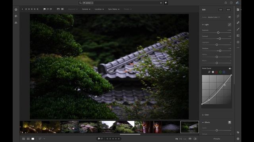Collapse the Effects section
The image size is (254, 142).
click(x=203, y=122)
